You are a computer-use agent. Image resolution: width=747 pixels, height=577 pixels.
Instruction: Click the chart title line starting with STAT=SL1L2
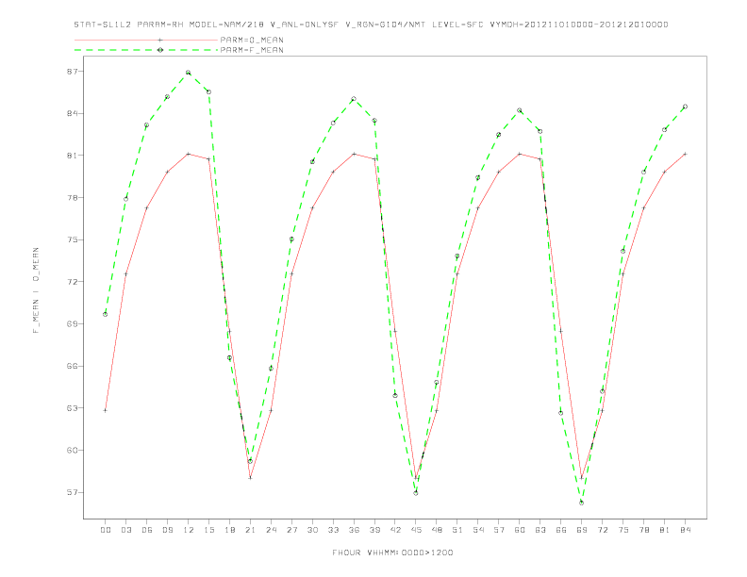click(371, 25)
